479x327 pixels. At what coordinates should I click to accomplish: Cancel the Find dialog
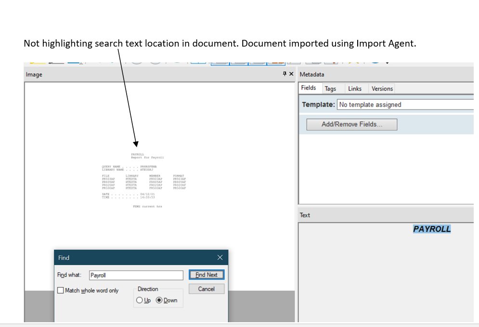point(207,289)
